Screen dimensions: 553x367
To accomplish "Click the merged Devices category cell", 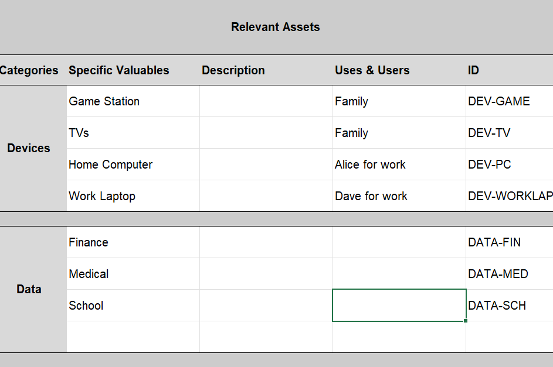I will [29, 148].
